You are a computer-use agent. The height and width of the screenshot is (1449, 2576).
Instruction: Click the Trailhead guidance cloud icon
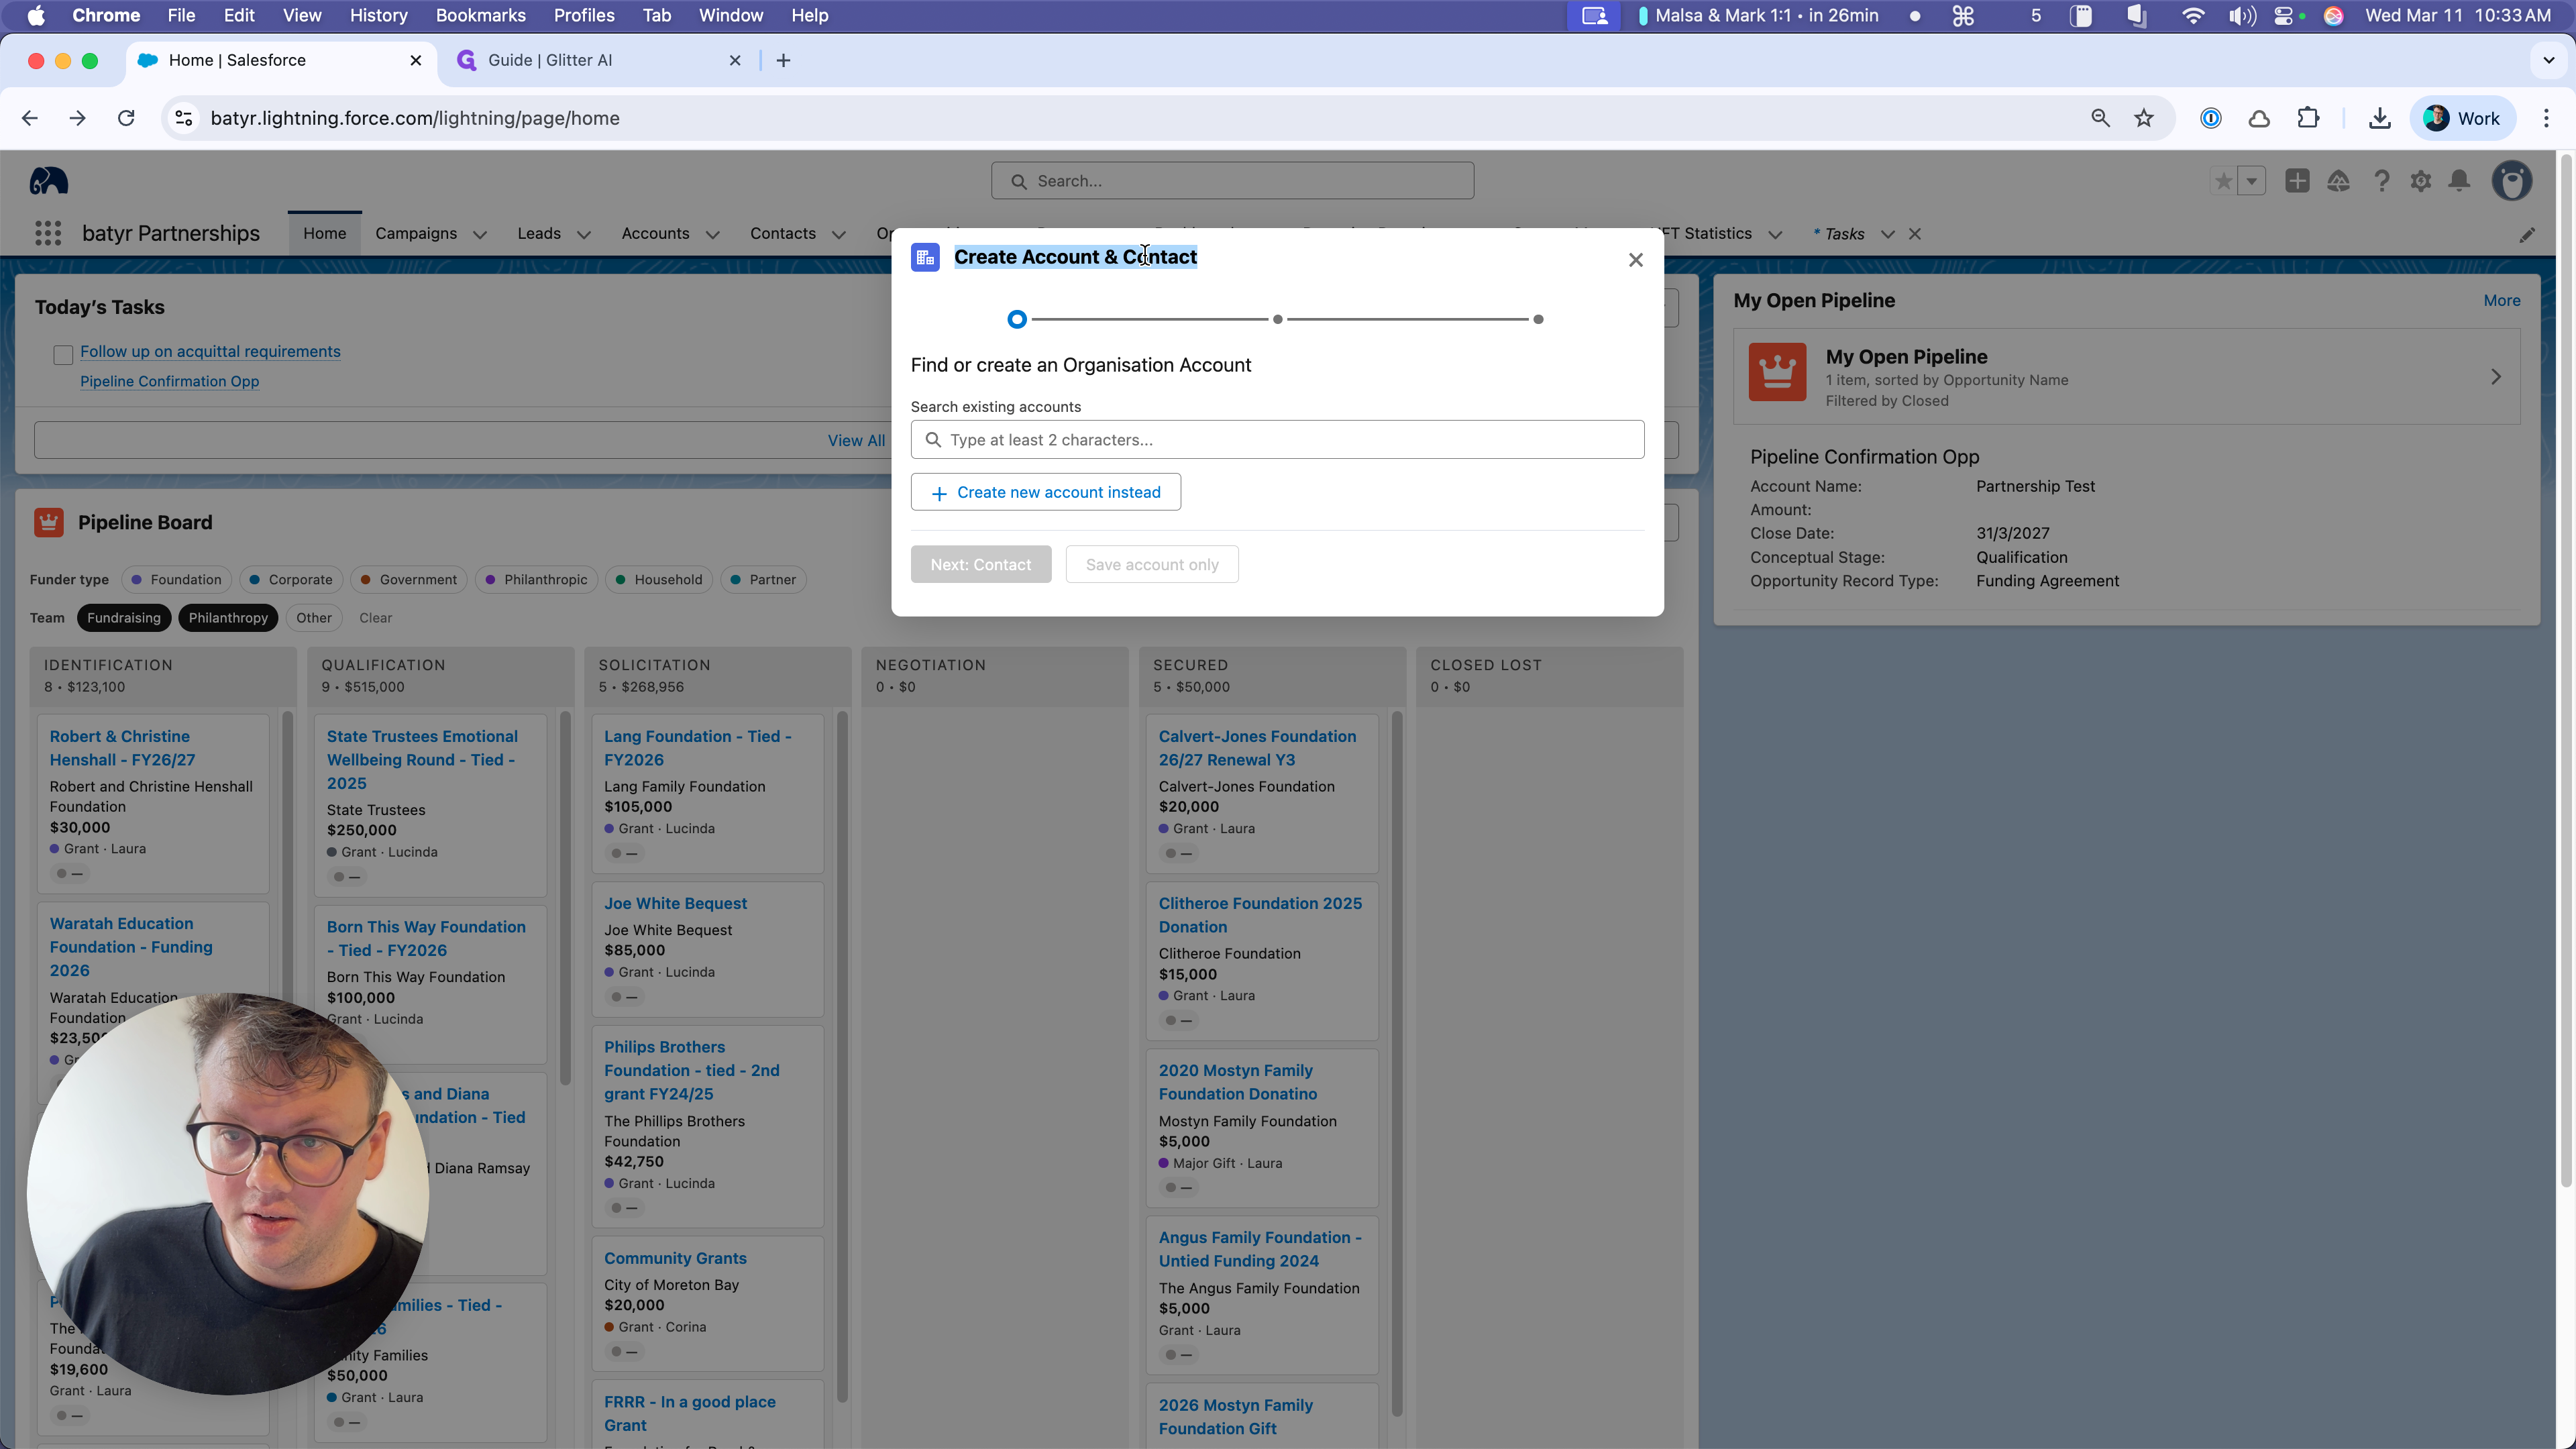2338,181
